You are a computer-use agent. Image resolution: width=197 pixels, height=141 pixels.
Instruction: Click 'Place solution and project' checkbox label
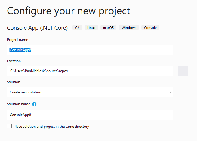click(x=51, y=127)
